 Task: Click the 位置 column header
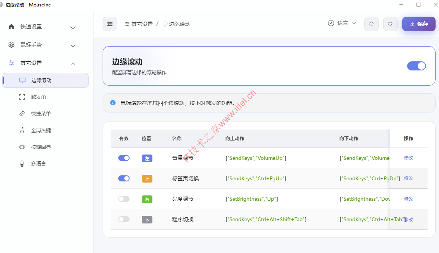pyautogui.click(x=146, y=138)
